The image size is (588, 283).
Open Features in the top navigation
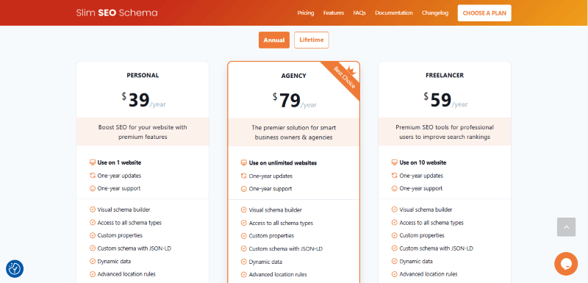tap(334, 12)
